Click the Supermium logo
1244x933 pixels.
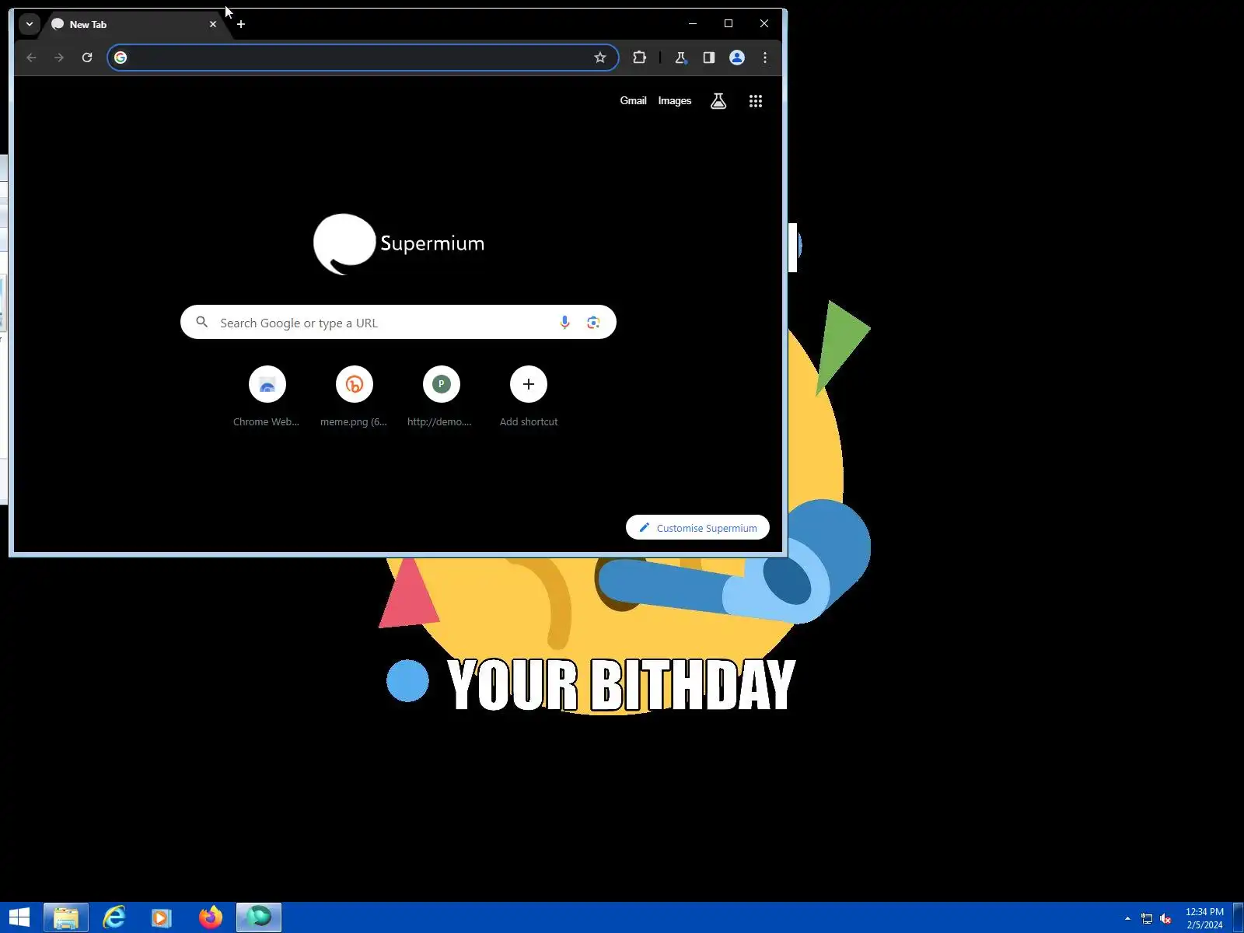399,243
